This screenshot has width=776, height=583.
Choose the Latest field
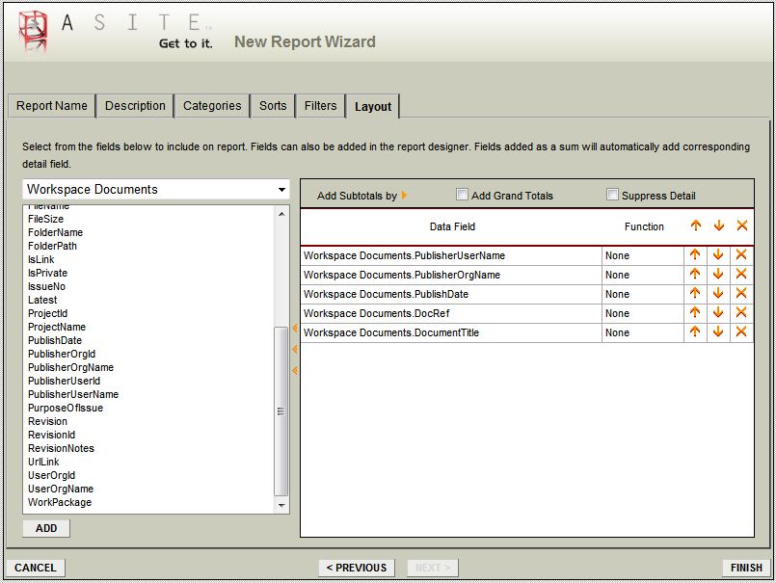click(x=42, y=300)
